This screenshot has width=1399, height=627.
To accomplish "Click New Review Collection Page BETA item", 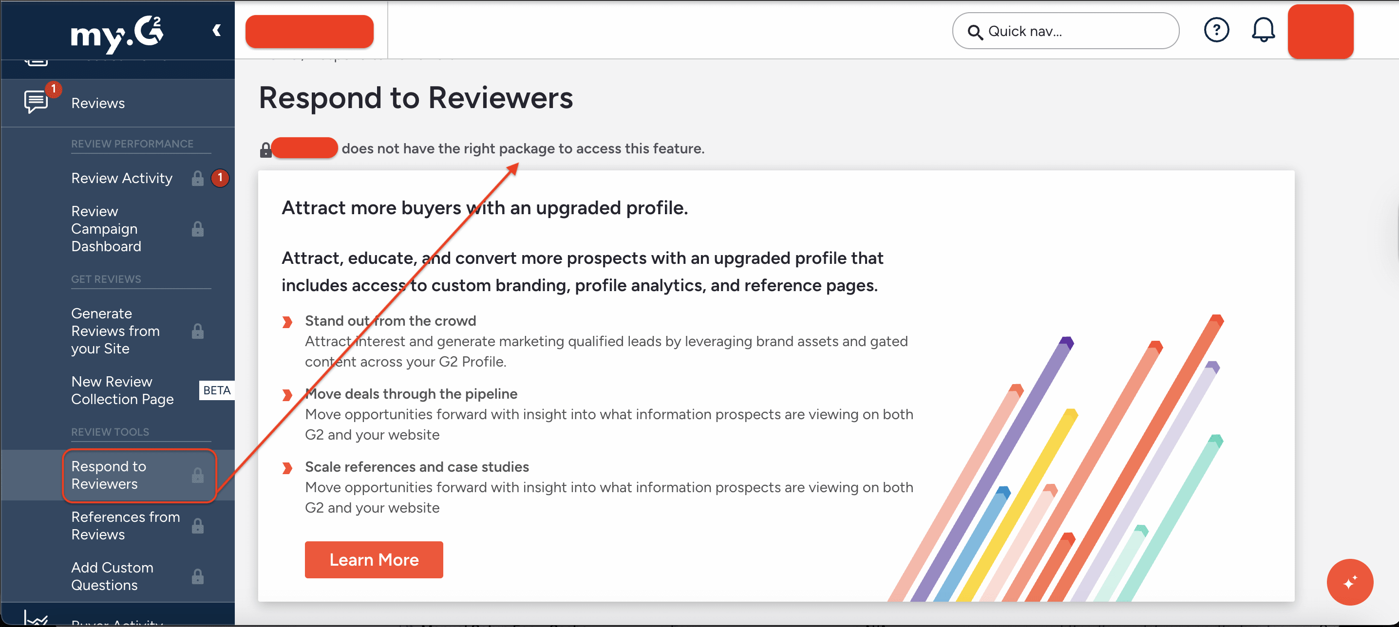I will point(122,390).
